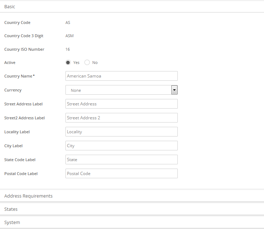Click the Currency field label text
Screen dimensions: 264x229
(13, 90)
